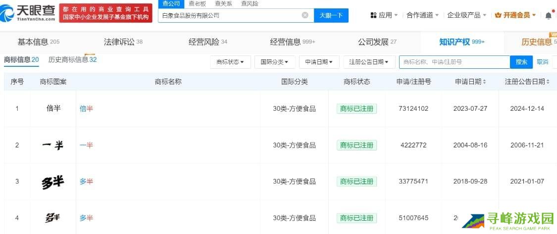Image resolution: width=557 pixels, height=234 pixels.
Task: Open the 合作通道 dropdown
Action: [x=422, y=15]
